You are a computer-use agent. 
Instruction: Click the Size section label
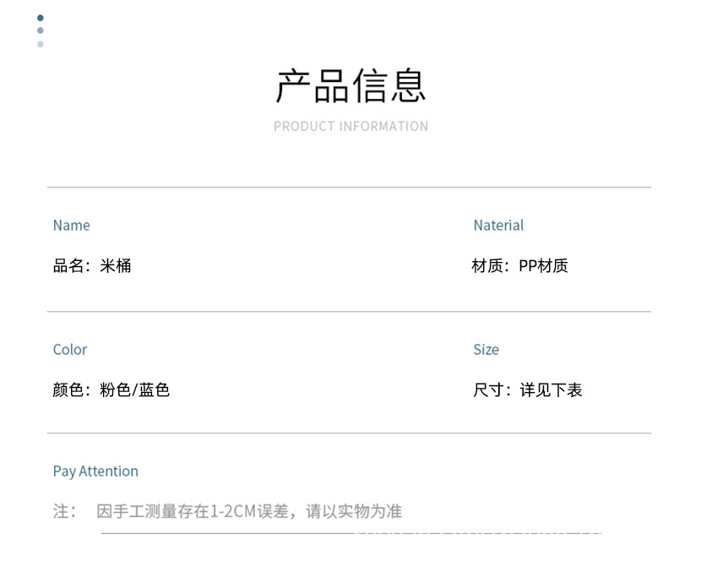click(486, 350)
